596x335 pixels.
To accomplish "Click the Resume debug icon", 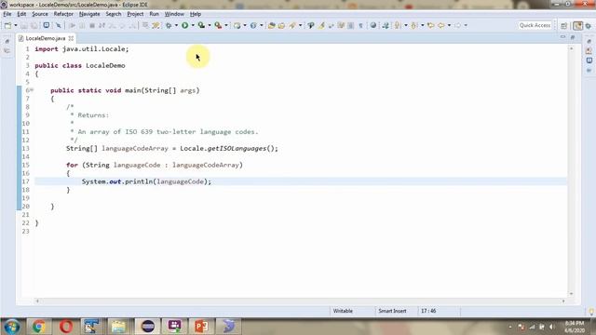I will pos(72,25).
